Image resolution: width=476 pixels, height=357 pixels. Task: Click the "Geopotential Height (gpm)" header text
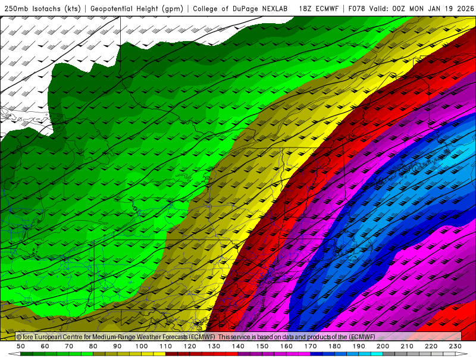point(137,8)
